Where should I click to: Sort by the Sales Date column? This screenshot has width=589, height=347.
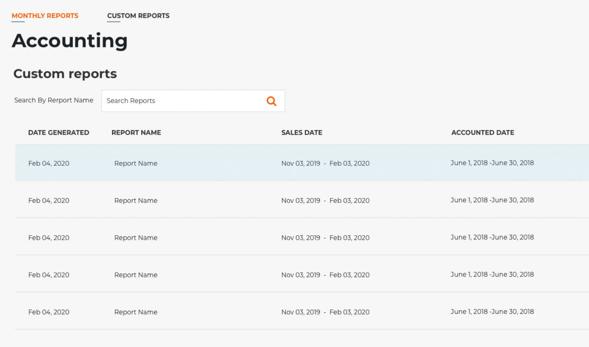pyautogui.click(x=301, y=132)
